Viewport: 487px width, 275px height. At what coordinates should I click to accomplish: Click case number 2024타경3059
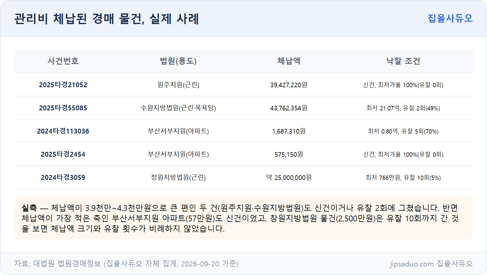tap(63, 177)
